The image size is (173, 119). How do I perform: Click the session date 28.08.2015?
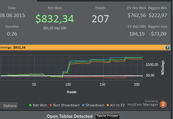12,15
